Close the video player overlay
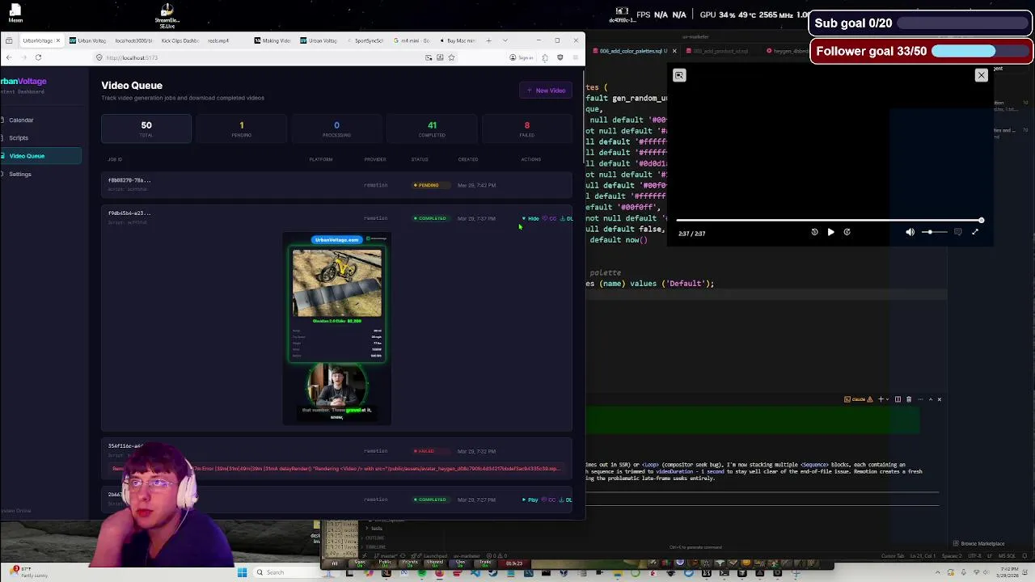 tap(982, 75)
